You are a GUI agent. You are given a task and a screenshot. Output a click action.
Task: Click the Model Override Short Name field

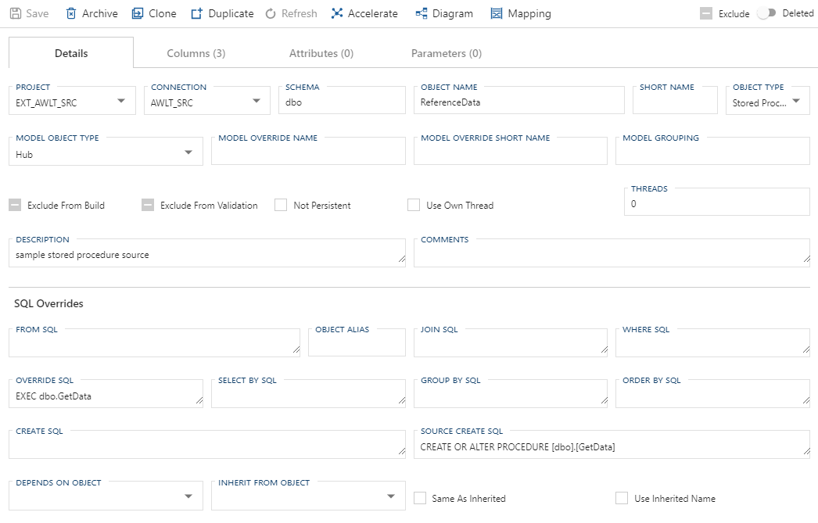510,152
